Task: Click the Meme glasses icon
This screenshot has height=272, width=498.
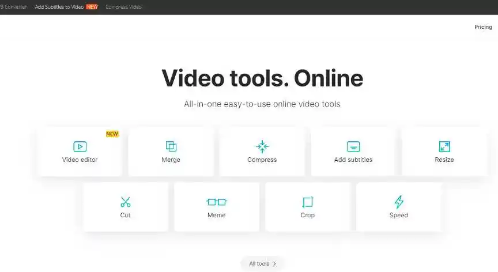Action: click(216, 202)
